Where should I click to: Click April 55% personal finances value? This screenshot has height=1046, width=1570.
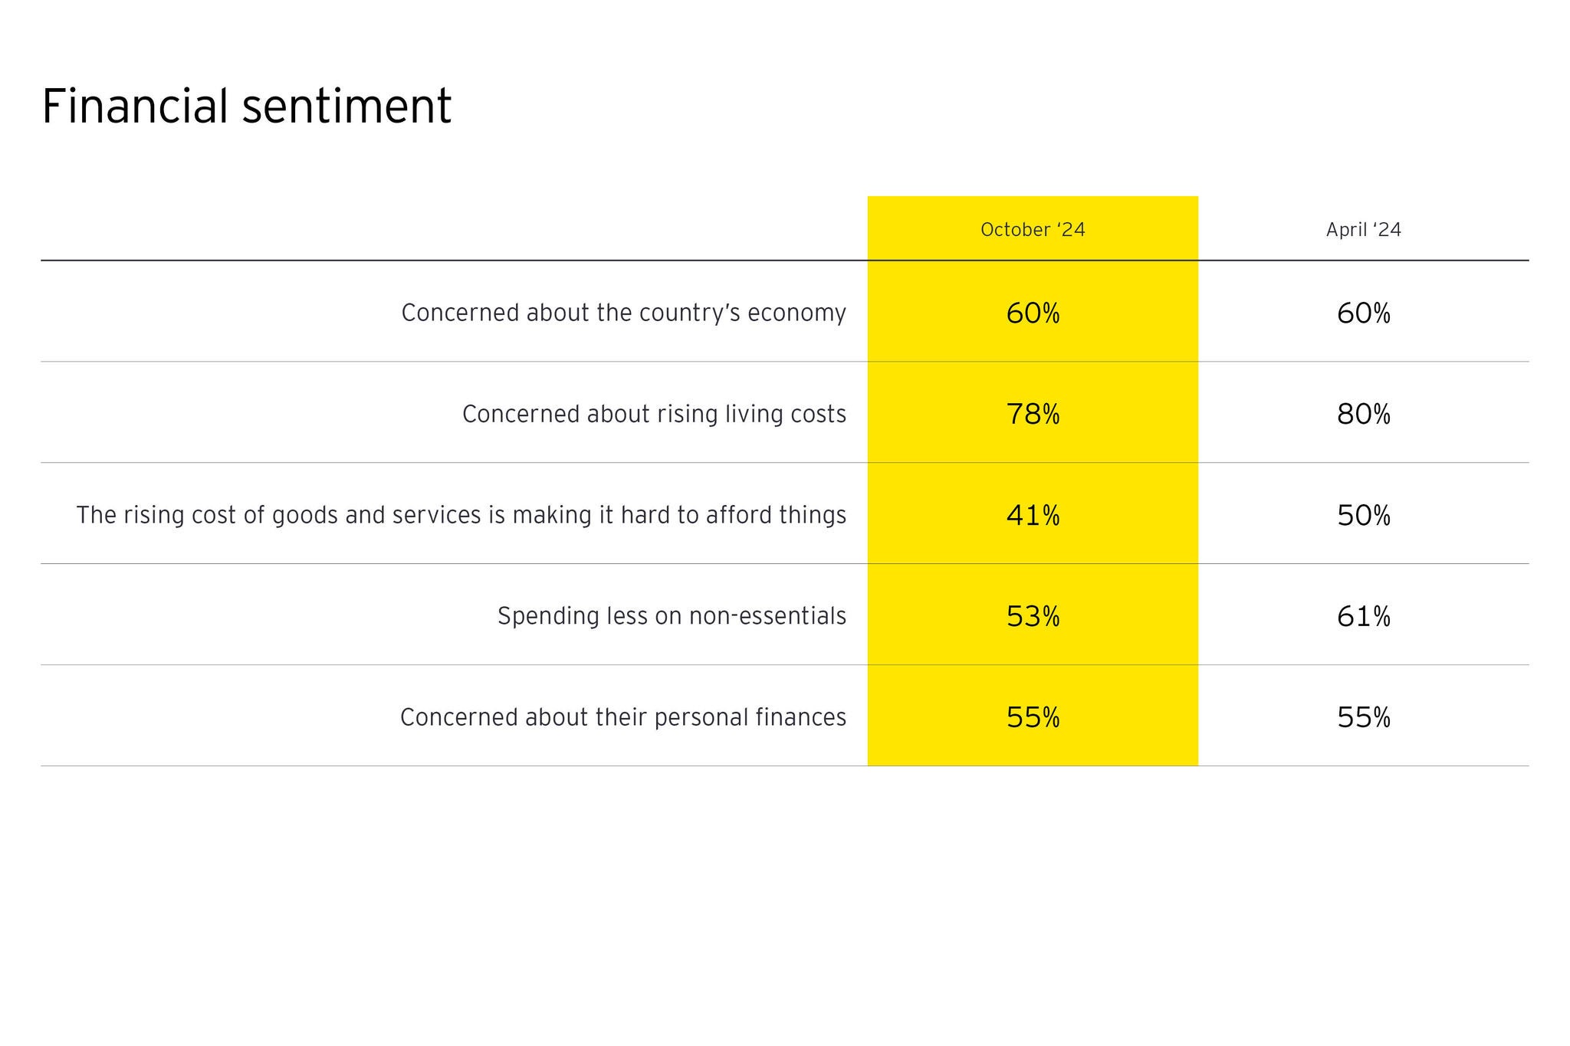1363,717
